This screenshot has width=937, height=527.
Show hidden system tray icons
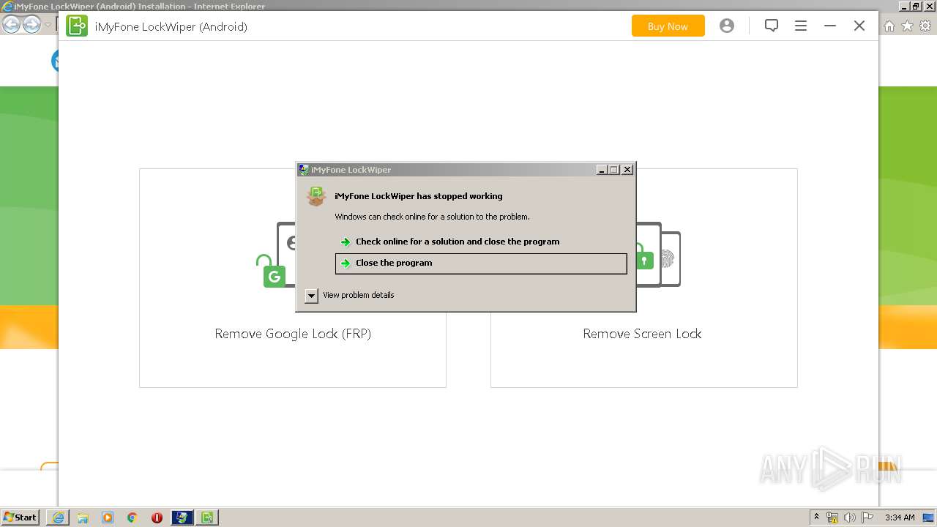(x=817, y=517)
